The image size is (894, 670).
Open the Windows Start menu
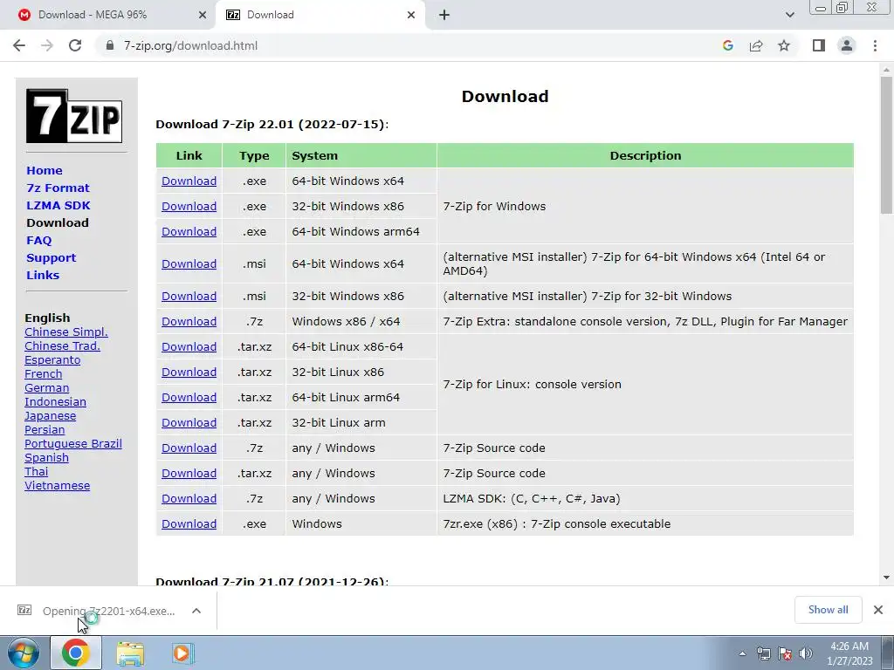pyautogui.click(x=23, y=653)
